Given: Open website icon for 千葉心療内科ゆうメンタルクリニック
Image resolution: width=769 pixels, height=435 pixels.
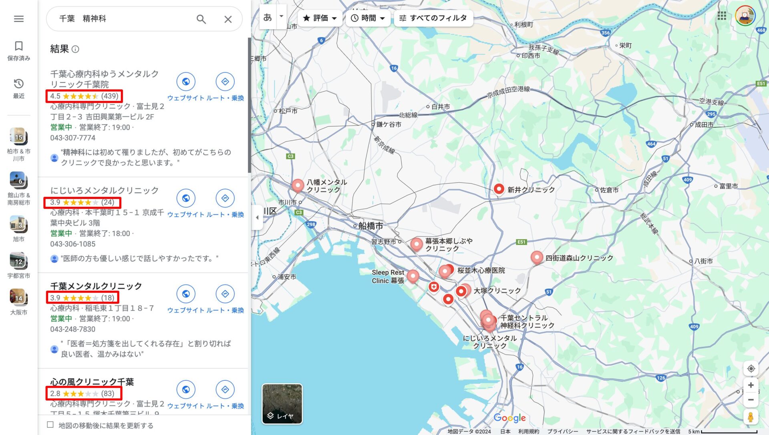Looking at the screenshot, I should [x=186, y=82].
